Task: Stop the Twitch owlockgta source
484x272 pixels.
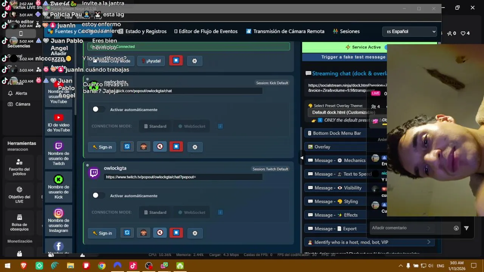Action: 176,233
